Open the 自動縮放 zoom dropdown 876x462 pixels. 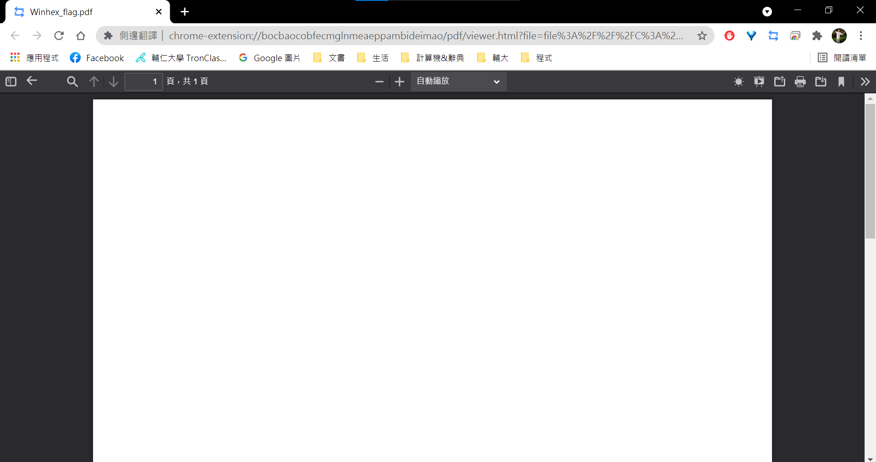point(459,82)
